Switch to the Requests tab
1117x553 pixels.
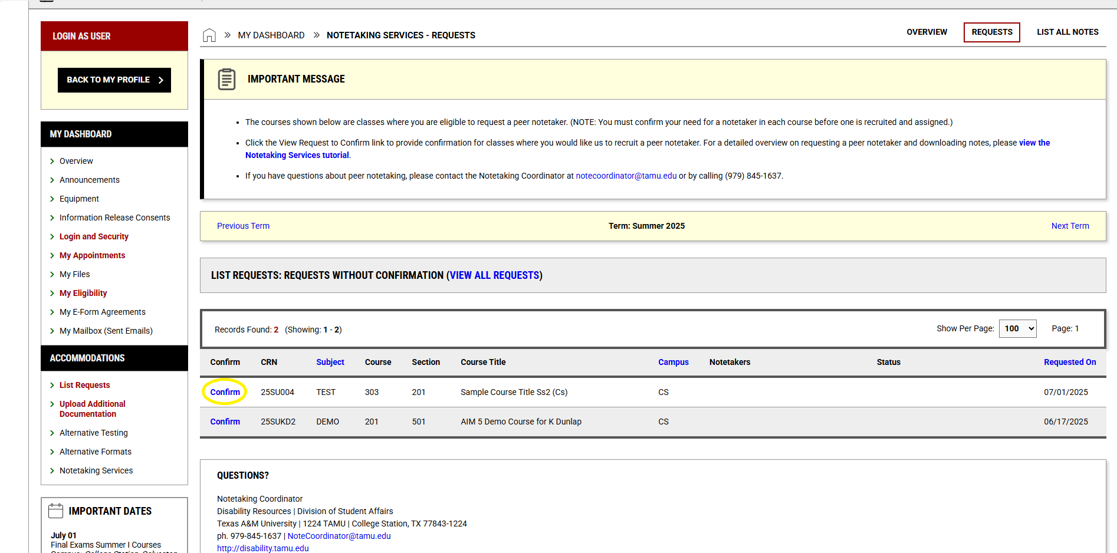pos(992,32)
